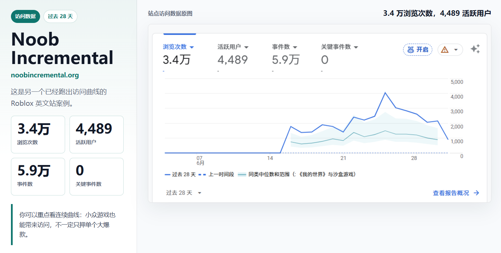Click the 3,000 y-axis value
Image resolution: width=501 pixels, height=253 pixels.
(x=457, y=112)
